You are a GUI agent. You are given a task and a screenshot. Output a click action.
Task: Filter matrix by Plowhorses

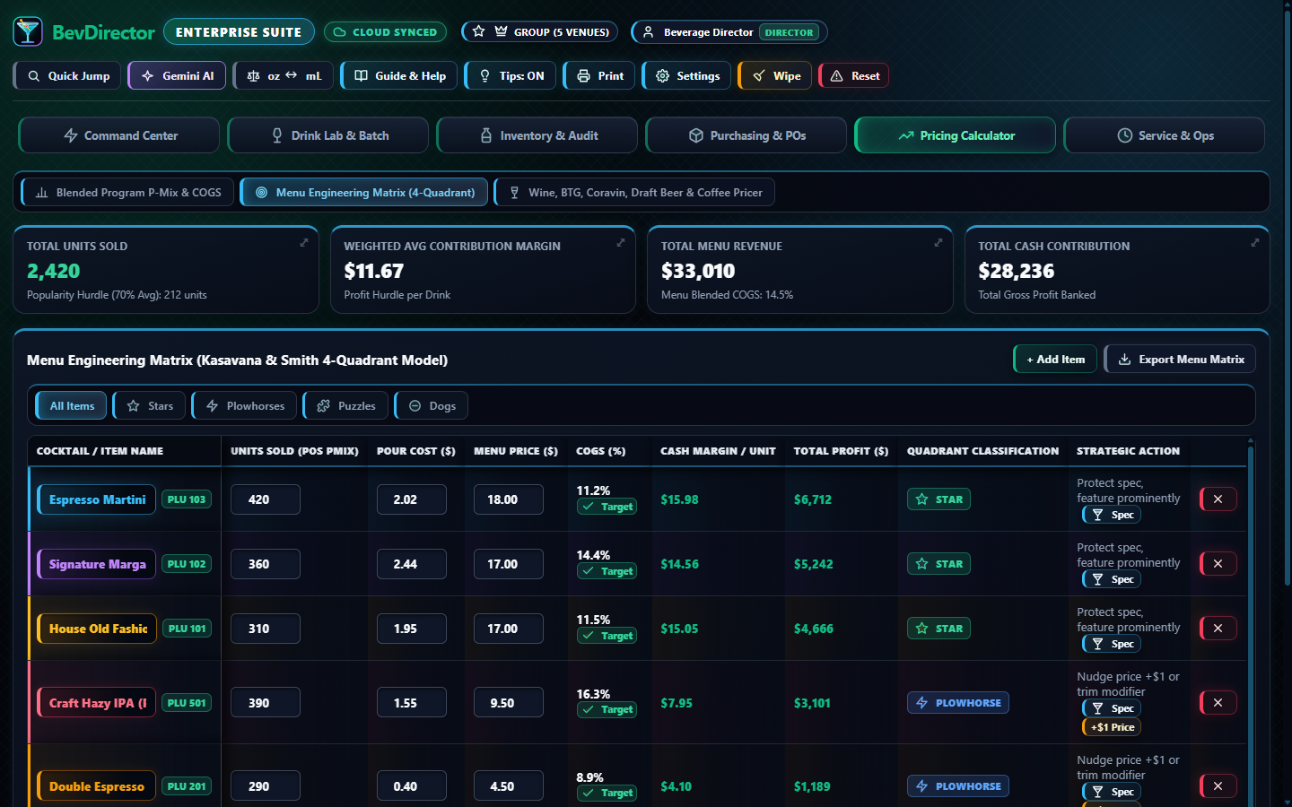[x=245, y=406]
